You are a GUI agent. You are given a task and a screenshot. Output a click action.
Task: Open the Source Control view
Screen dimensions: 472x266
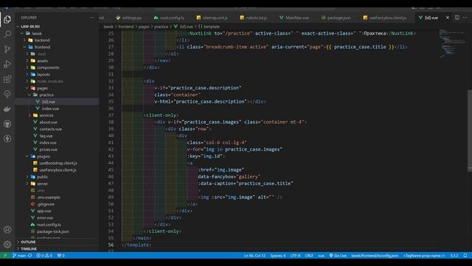(x=7, y=49)
